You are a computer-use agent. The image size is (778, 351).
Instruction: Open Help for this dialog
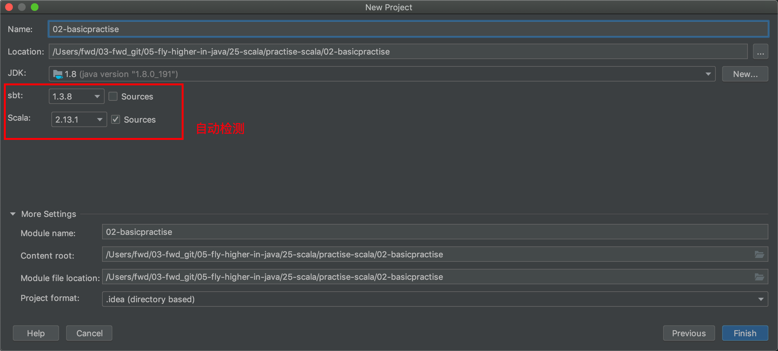click(36, 333)
